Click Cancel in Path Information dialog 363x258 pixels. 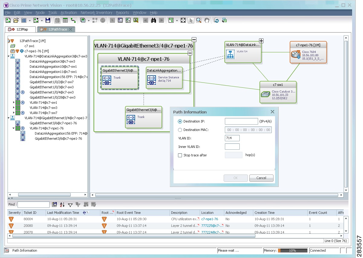[261, 178]
